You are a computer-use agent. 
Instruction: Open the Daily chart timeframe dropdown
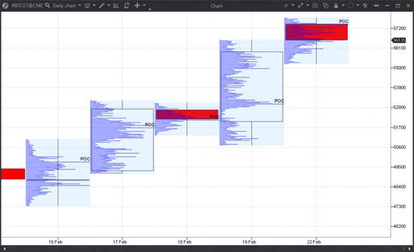pos(67,5)
